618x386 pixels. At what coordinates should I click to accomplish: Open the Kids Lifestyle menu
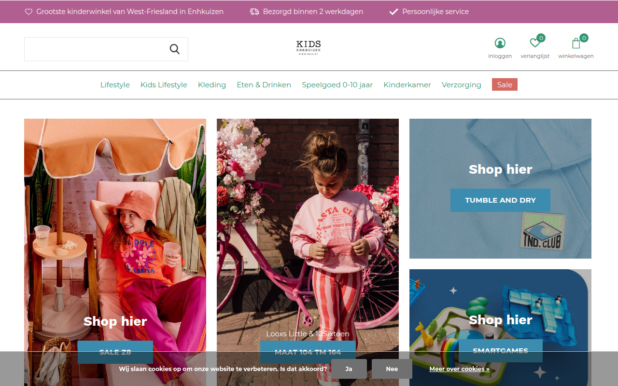coord(164,85)
